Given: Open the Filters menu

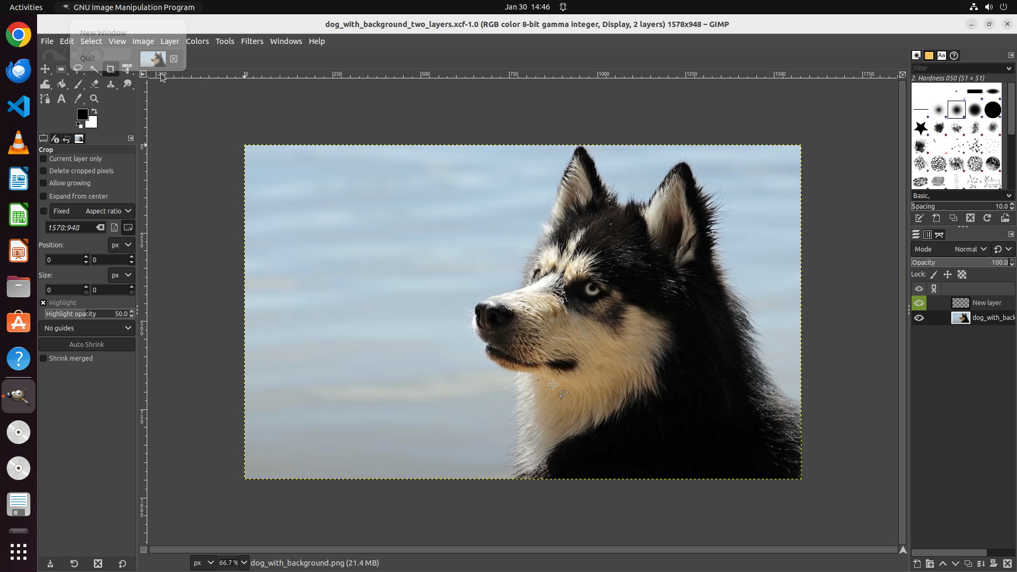Looking at the screenshot, I should pyautogui.click(x=252, y=41).
